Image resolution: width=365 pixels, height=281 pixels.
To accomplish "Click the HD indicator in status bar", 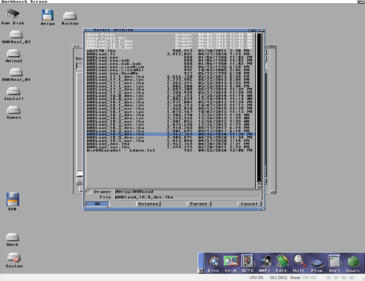I will (x=306, y=278).
